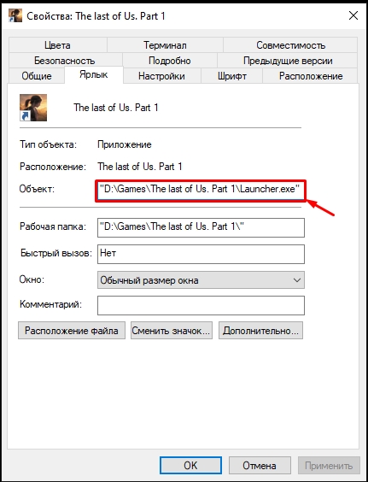Image resolution: width=368 pixels, height=482 pixels.
Task: Click the shortcut name text beside icon
Action: pos(116,108)
